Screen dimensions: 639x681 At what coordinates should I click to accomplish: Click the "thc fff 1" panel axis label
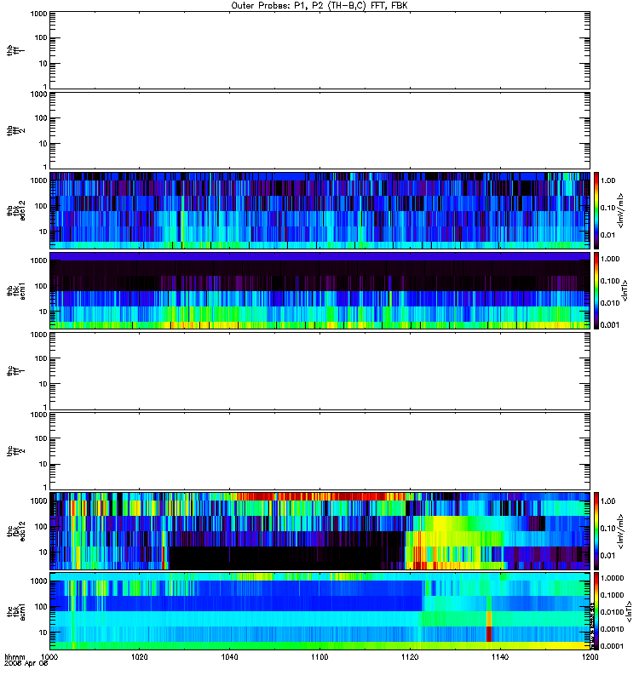pos(15,371)
